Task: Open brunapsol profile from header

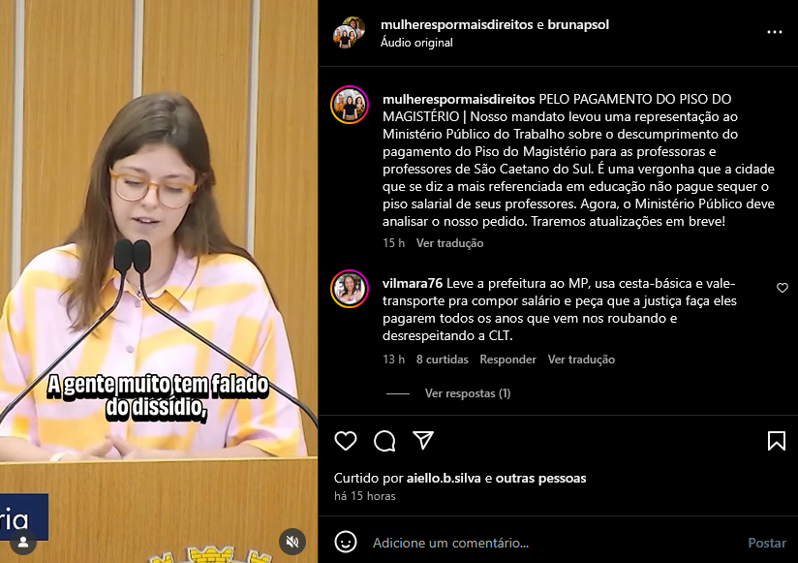Action: pos(578,24)
